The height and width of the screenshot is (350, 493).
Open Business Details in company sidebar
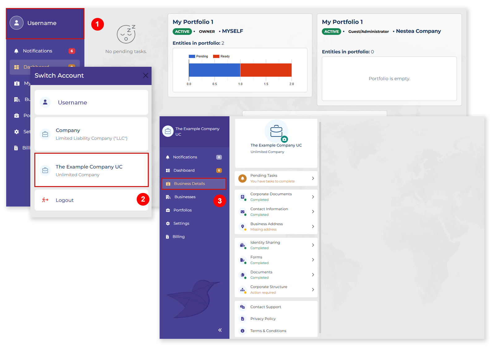tap(194, 184)
